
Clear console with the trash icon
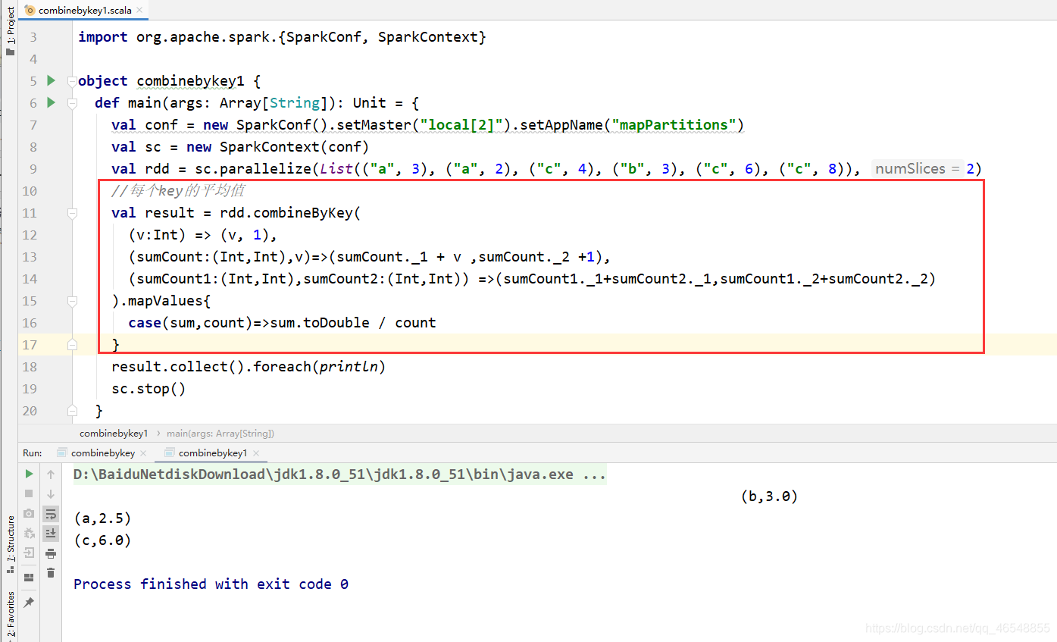tap(51, 572)
